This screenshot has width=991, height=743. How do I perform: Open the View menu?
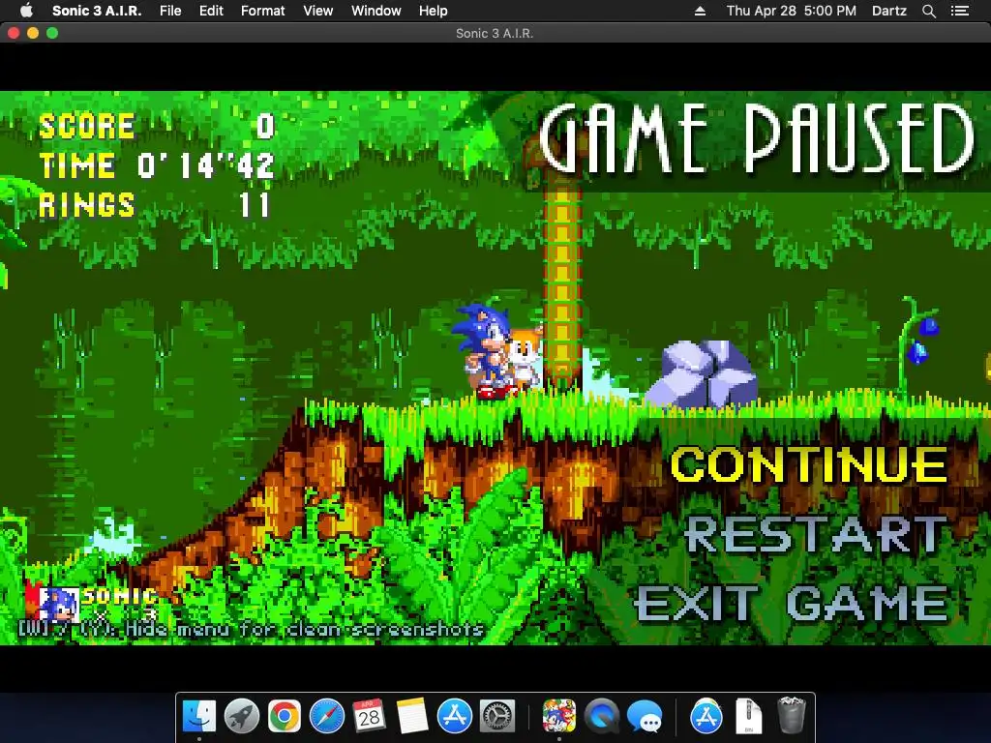click(x=317, y=11)
